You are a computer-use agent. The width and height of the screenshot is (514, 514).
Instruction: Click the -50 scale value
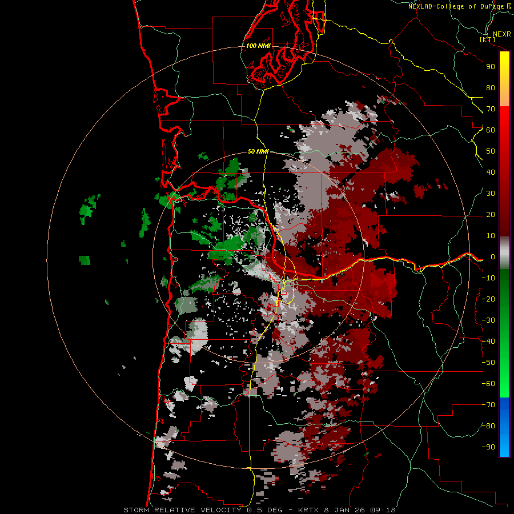click(x=488, y=363)
